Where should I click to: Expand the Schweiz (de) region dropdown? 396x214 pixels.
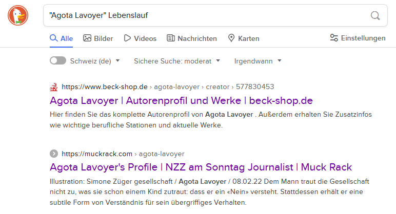95,61
